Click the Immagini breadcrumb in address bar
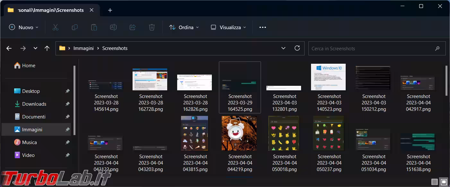Image resolution: width=450 pixels, height=187 pixels. click(83, 48)
